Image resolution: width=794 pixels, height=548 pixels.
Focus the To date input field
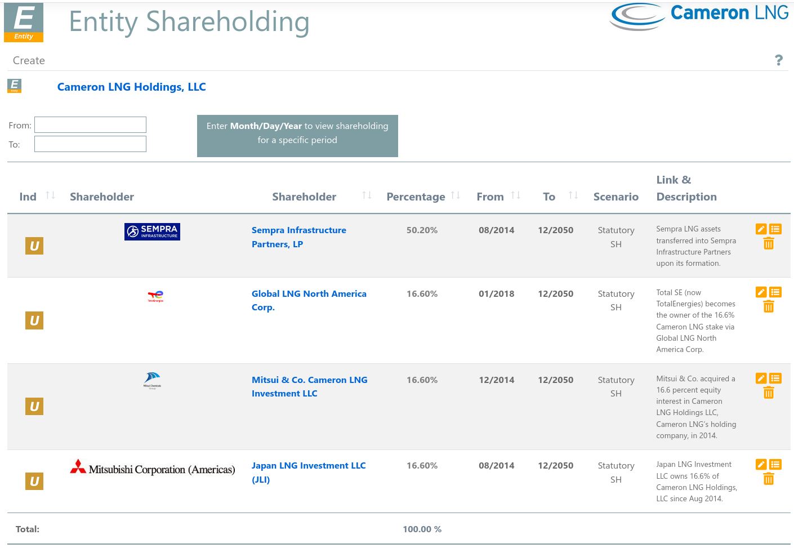(x=90, y=144)
